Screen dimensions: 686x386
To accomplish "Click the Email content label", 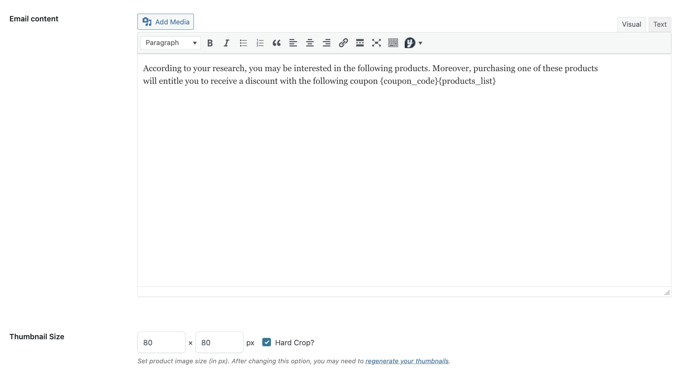I will coord(34,19).
